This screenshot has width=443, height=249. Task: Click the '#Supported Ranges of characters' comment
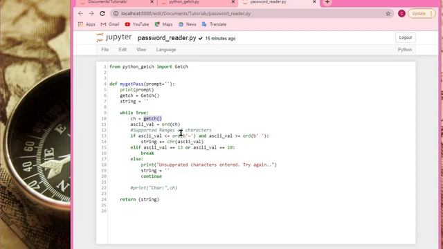point(171,130)
